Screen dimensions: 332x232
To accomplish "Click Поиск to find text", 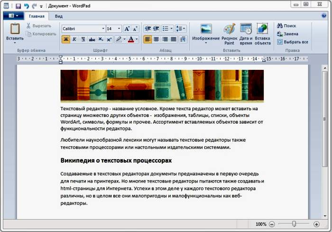I will pos(286,26).
